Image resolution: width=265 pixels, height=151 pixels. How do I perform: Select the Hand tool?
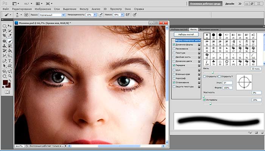5,76
